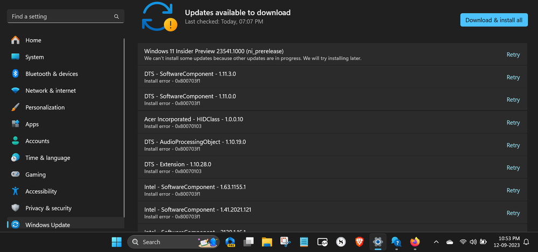Launch Snipping Tool from taskbar

coord(286,242)
